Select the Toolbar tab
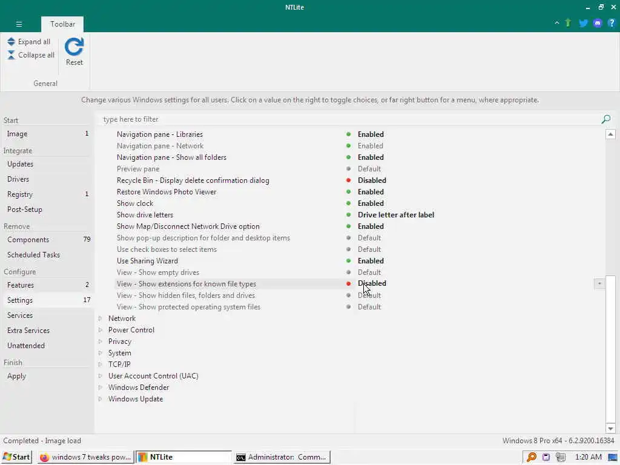The width and height of the screenshot is (620, 465). [62, 24]
